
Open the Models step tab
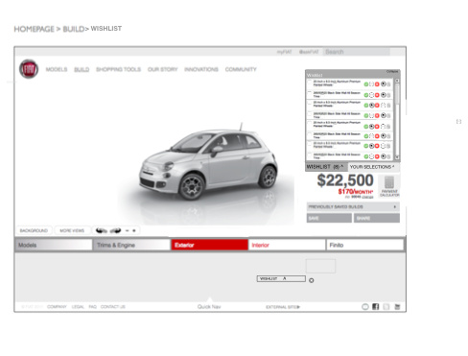pos(54,245)
